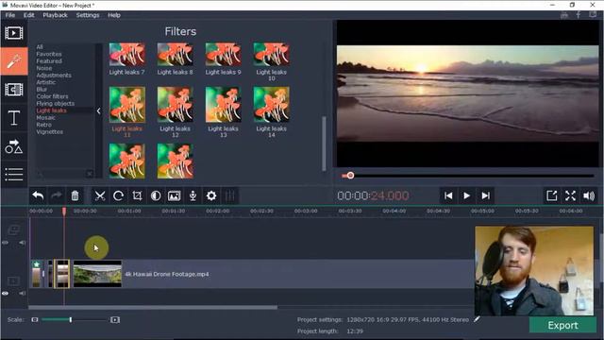Split clip with scissors icon
Image resolution: width=604 pixels, height=340 pixels.
(100, 195)
